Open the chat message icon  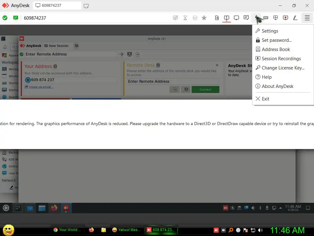(x=246, y=18)
